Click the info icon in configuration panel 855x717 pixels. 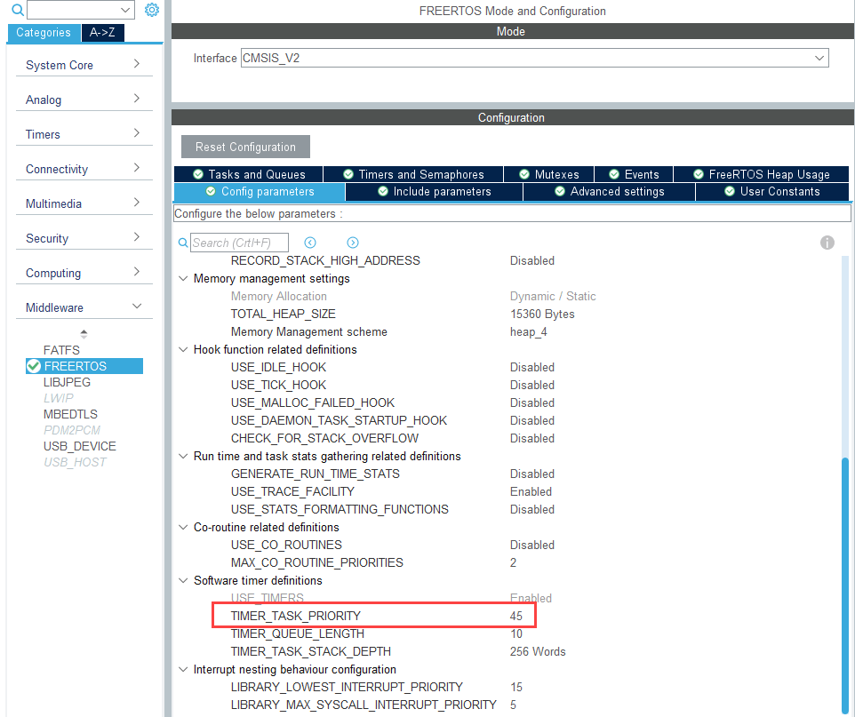coord(827,243)
